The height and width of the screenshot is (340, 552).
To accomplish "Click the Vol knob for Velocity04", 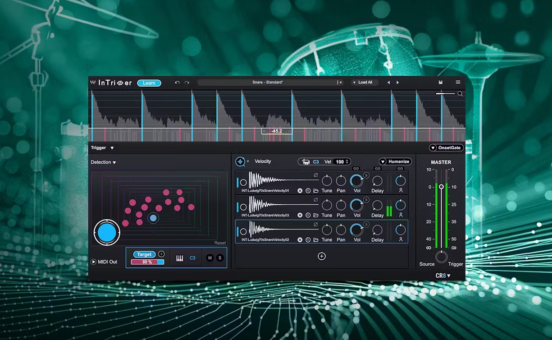I will pyautogui.click(x=356, y=181).
